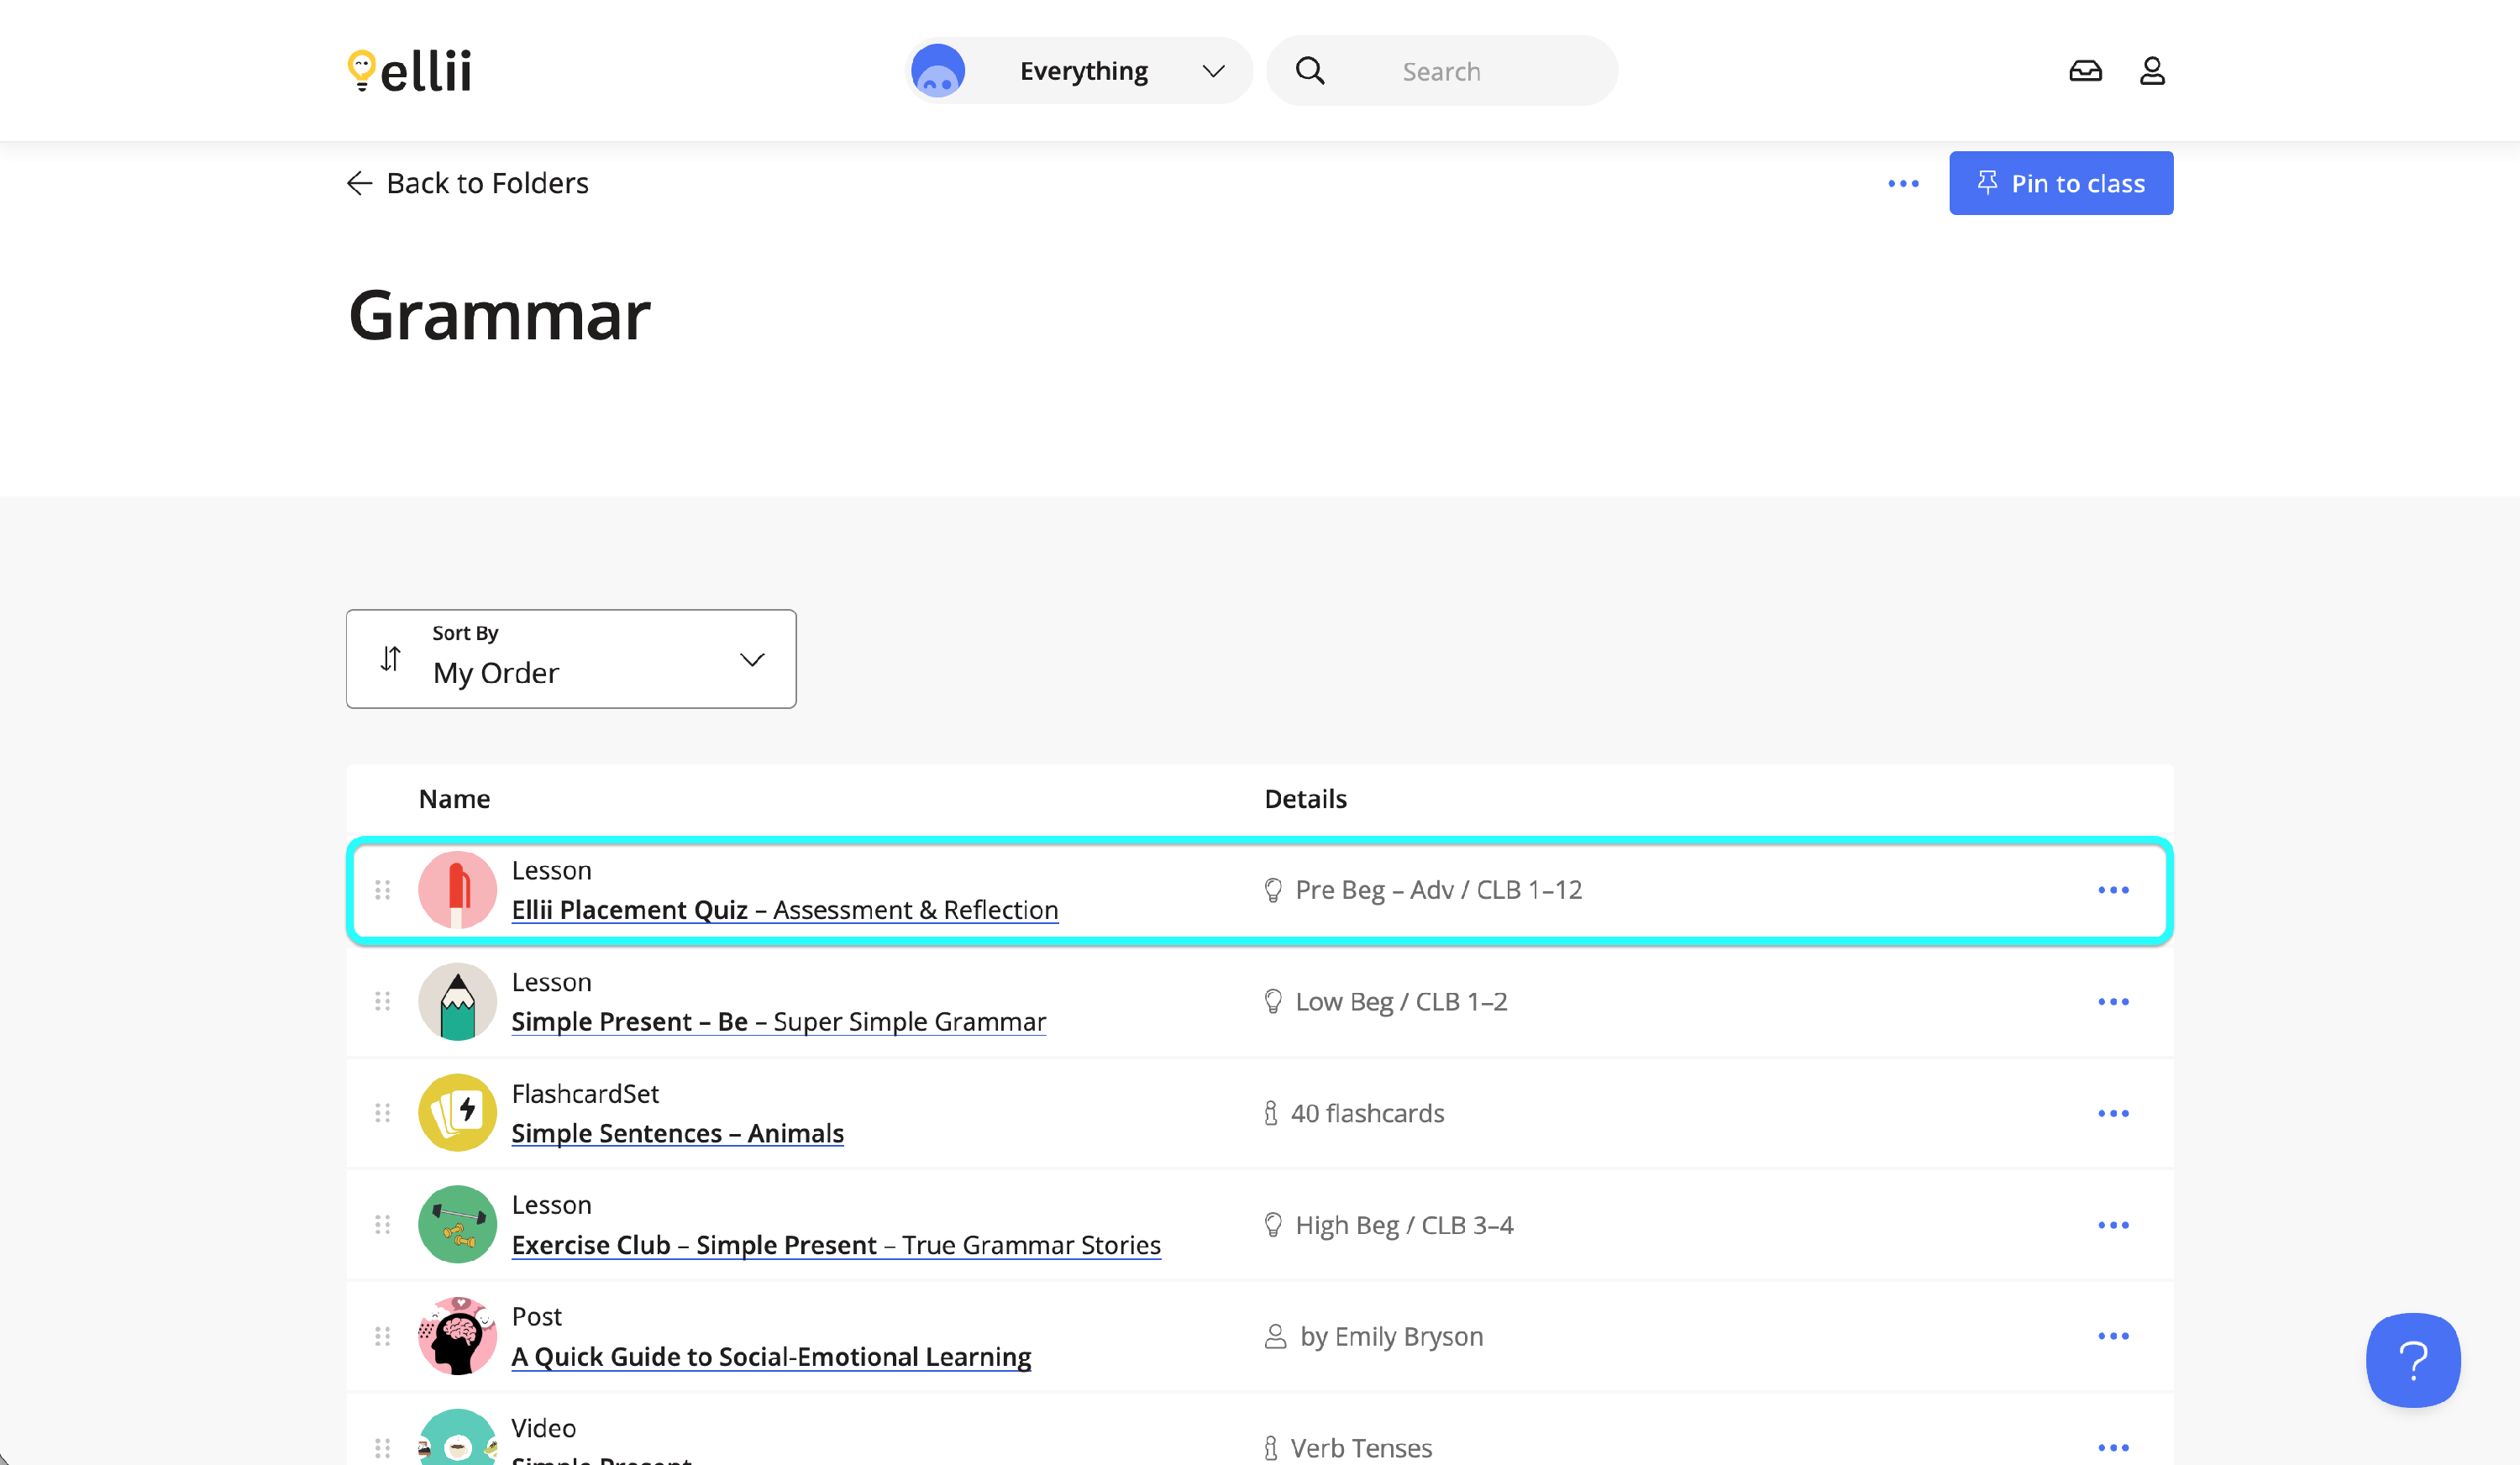This screenshot has width=2520, height=1465.
Task: Open options for Emily Bryson post row
Action: (2113, 1336)
